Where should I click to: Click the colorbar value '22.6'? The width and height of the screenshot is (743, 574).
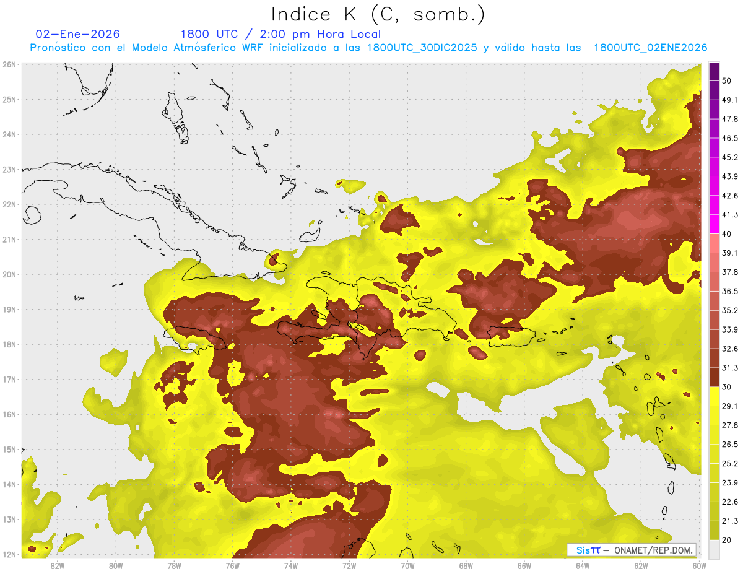729,502
